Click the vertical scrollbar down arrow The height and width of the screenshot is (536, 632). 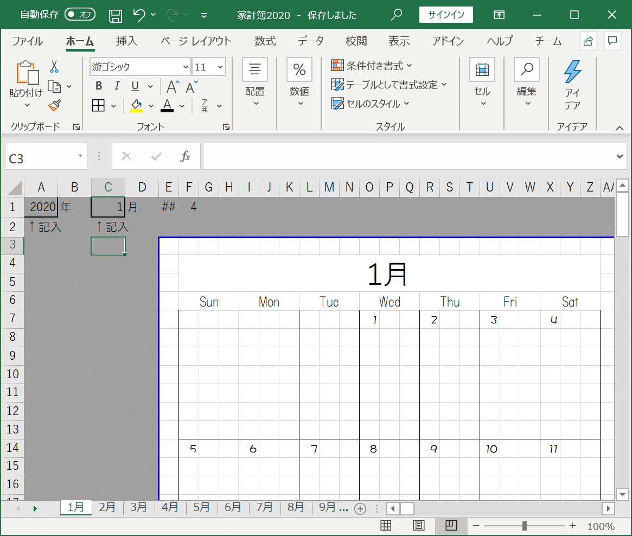tap(622, 494)
